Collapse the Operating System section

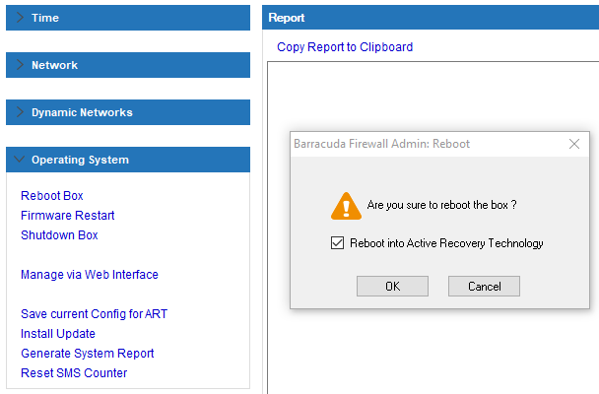click(x=19, y=160)
